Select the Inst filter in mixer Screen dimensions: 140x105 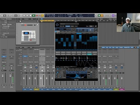pos(107,47)
